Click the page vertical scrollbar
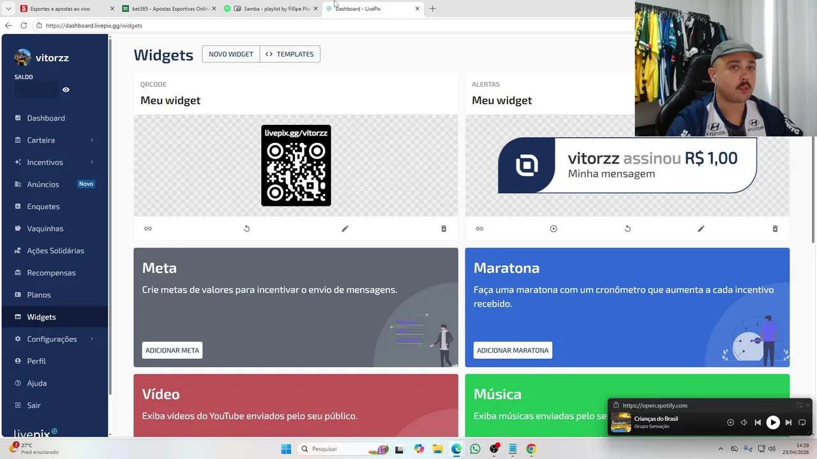The width and height of the screenshot is (817, 459). (813, 189)
